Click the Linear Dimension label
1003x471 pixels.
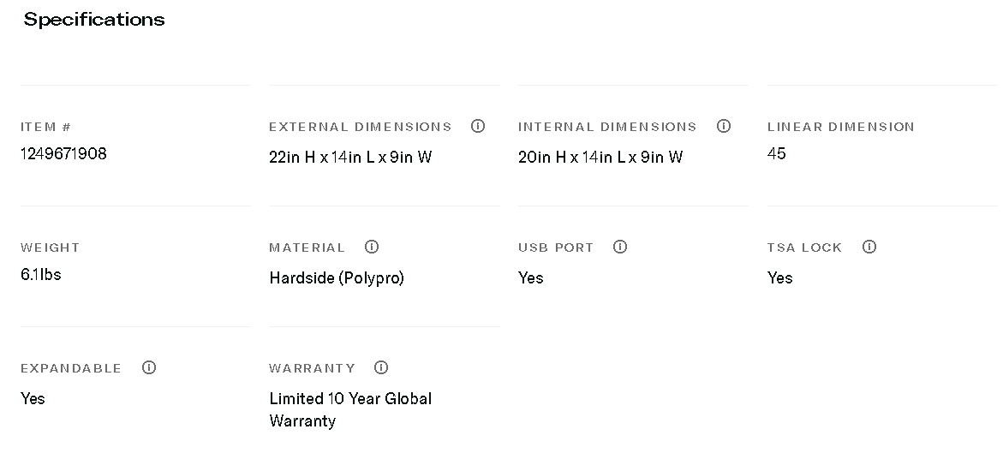[840, 127]
